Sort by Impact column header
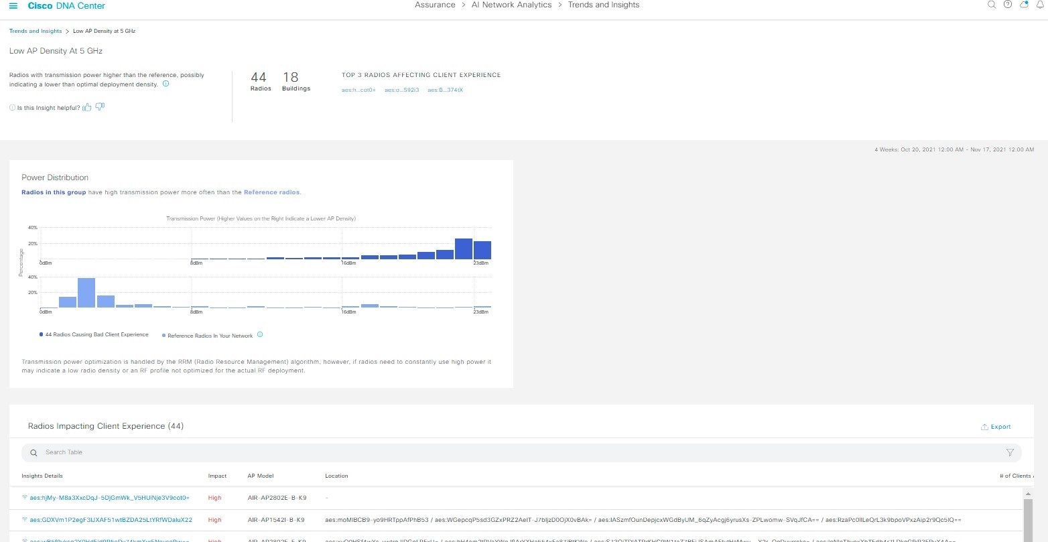The height and width of the screenshot is (542, 1048). click(217, 476)
